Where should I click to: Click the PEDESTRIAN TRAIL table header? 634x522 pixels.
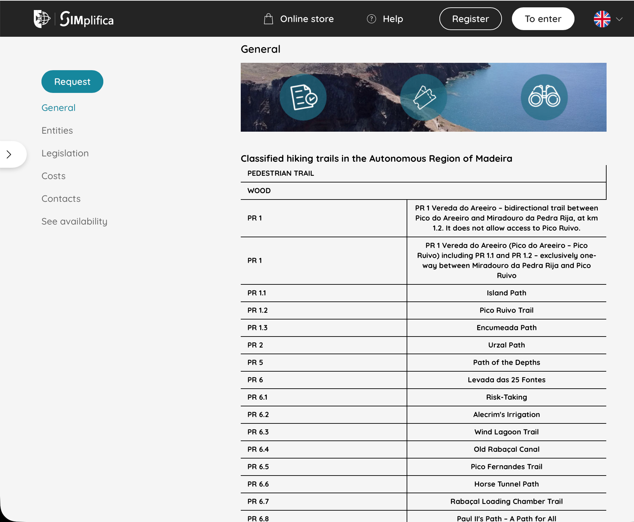click(x=423, y=173)
